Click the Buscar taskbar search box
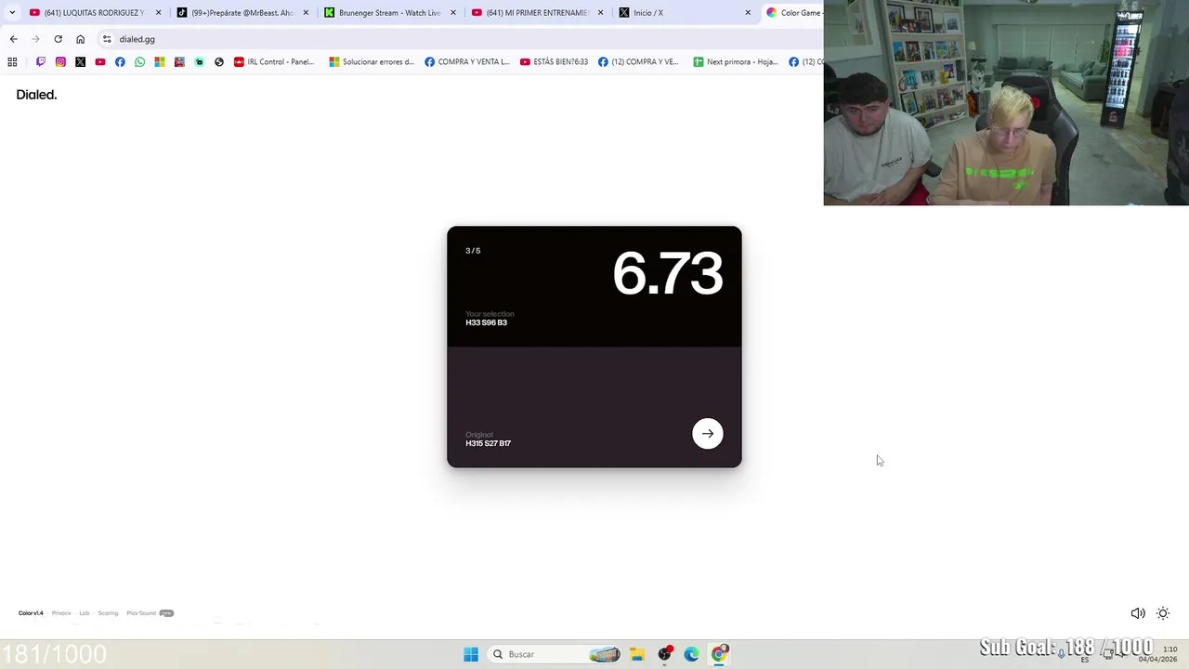Screen dimensions: 1189x669 553,654
